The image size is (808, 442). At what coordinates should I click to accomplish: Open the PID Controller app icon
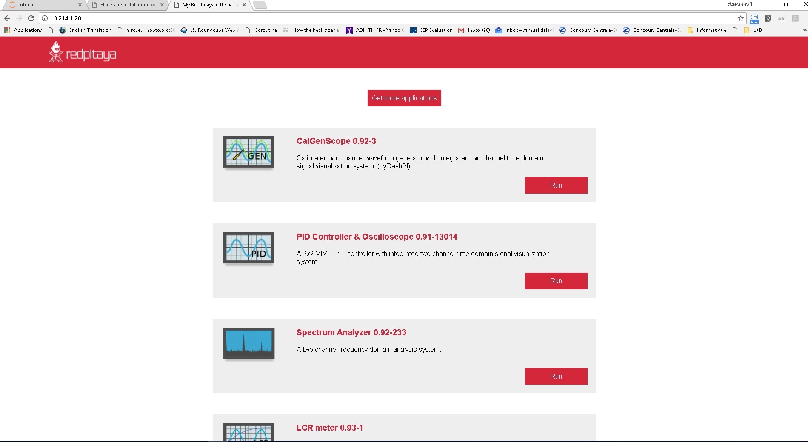pos(248,248)
